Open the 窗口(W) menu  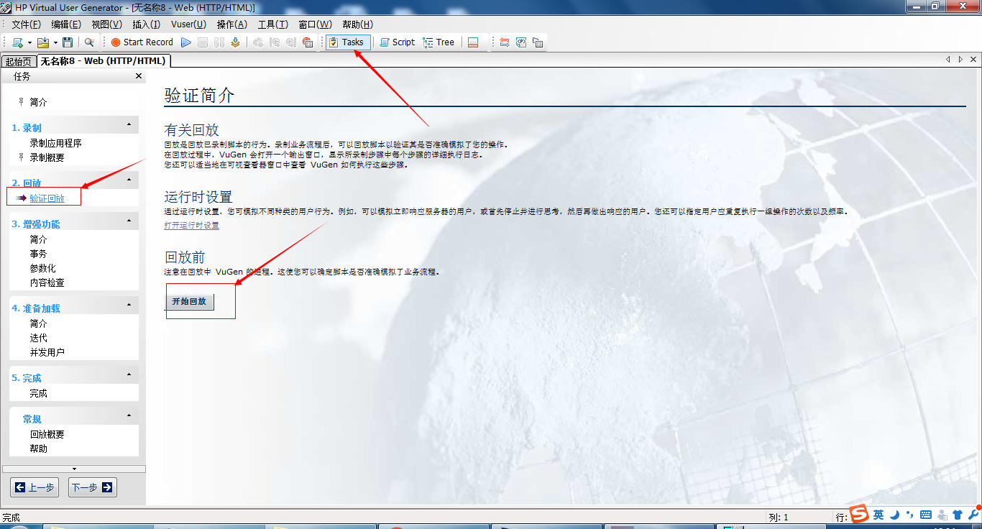point(316,24)
